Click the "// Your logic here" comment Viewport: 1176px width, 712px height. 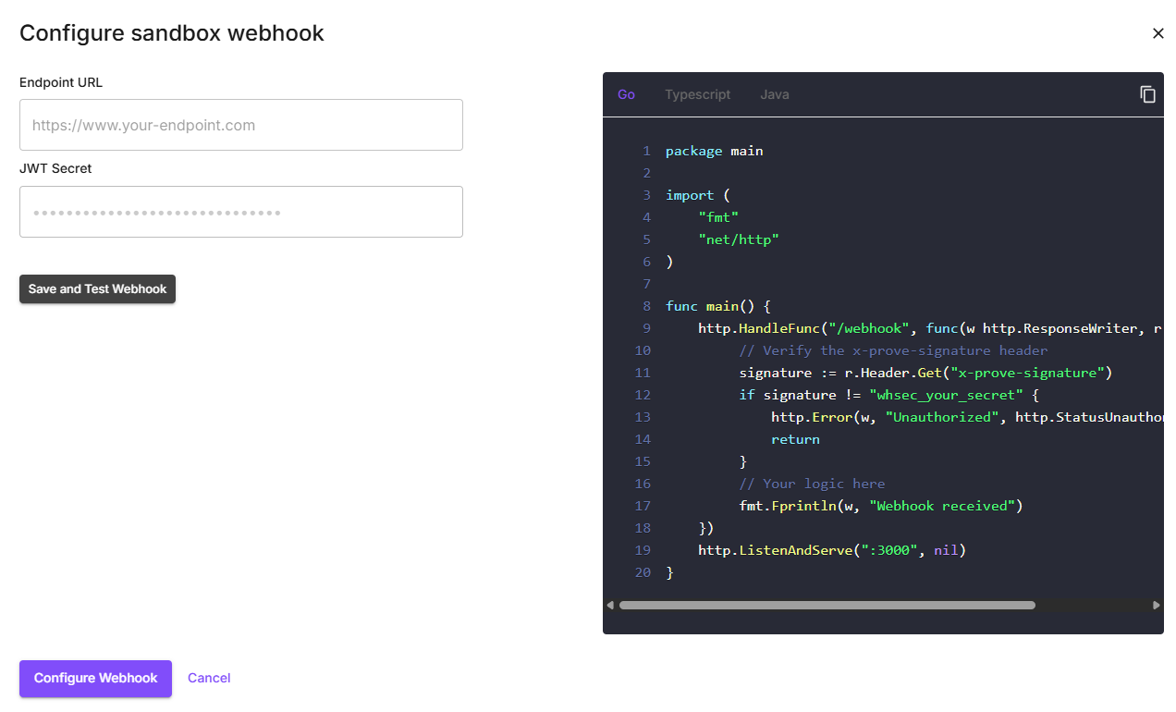pyautogui.click(x=812, y=483)
